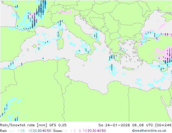The width and height of the screenshot is (172, 133).
Task: Click the 'Rain/Snowfall rate [mm]' title text
Action: (x=24, y=125)
